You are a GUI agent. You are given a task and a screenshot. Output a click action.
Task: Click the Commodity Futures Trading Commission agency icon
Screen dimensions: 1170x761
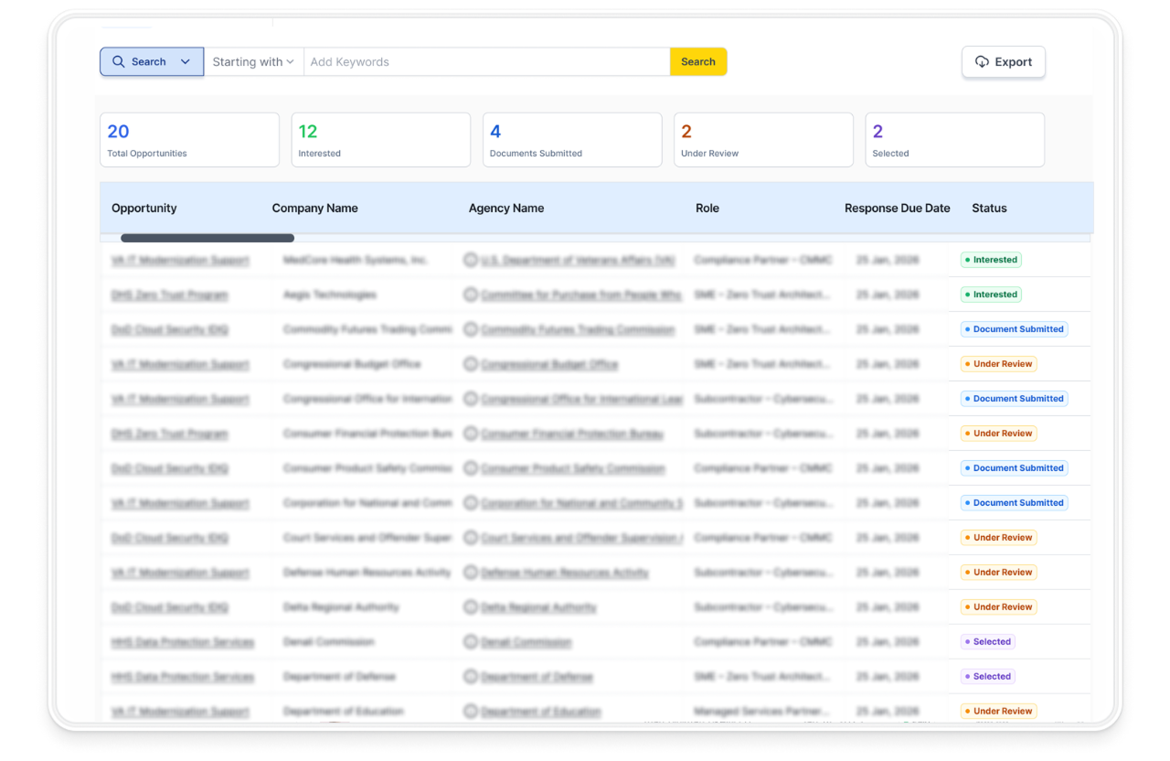pyautogui.click(x=471, y=329)
